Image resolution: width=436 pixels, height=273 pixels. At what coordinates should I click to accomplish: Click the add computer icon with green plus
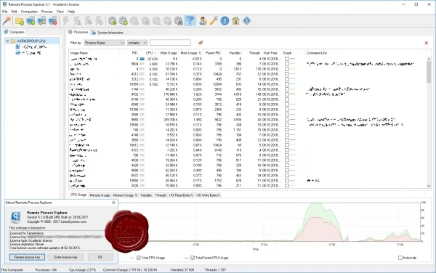click(31, 21)
